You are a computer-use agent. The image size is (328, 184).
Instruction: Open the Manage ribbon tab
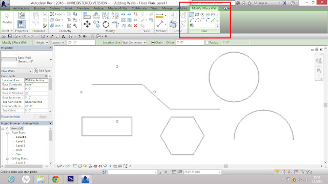tap(167, 8)
